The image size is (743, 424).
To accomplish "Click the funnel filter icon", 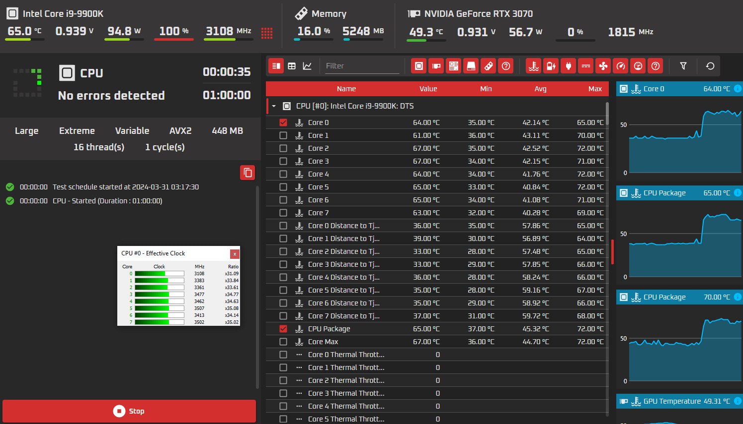I will click(683, 66).
